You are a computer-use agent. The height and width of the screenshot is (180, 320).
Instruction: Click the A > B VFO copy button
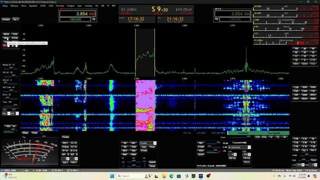pyautogui.click(x=73, y=143)
